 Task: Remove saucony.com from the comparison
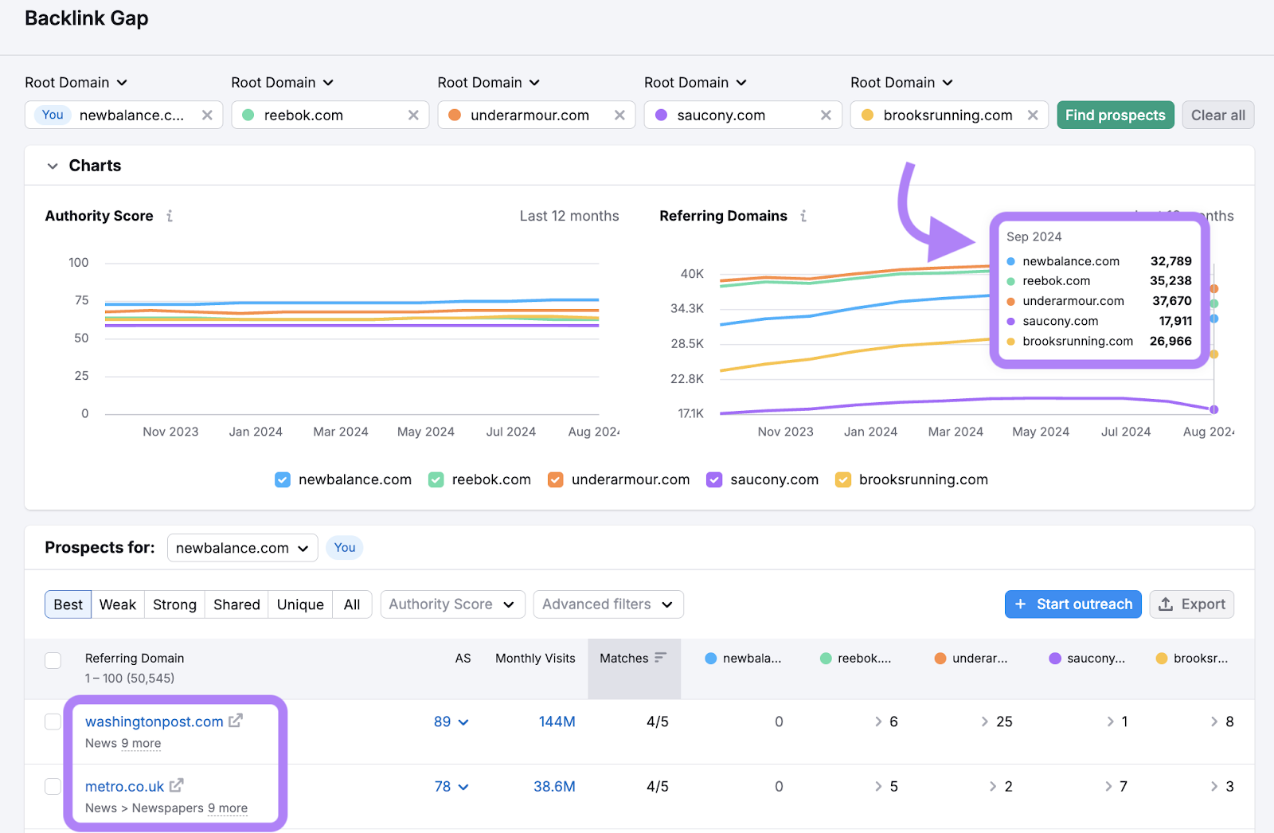tap(826, 115)
